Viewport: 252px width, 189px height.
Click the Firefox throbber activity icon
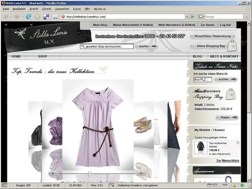point(248,9)
